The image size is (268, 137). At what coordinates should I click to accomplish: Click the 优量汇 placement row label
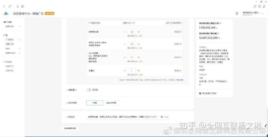coord(91,71)
